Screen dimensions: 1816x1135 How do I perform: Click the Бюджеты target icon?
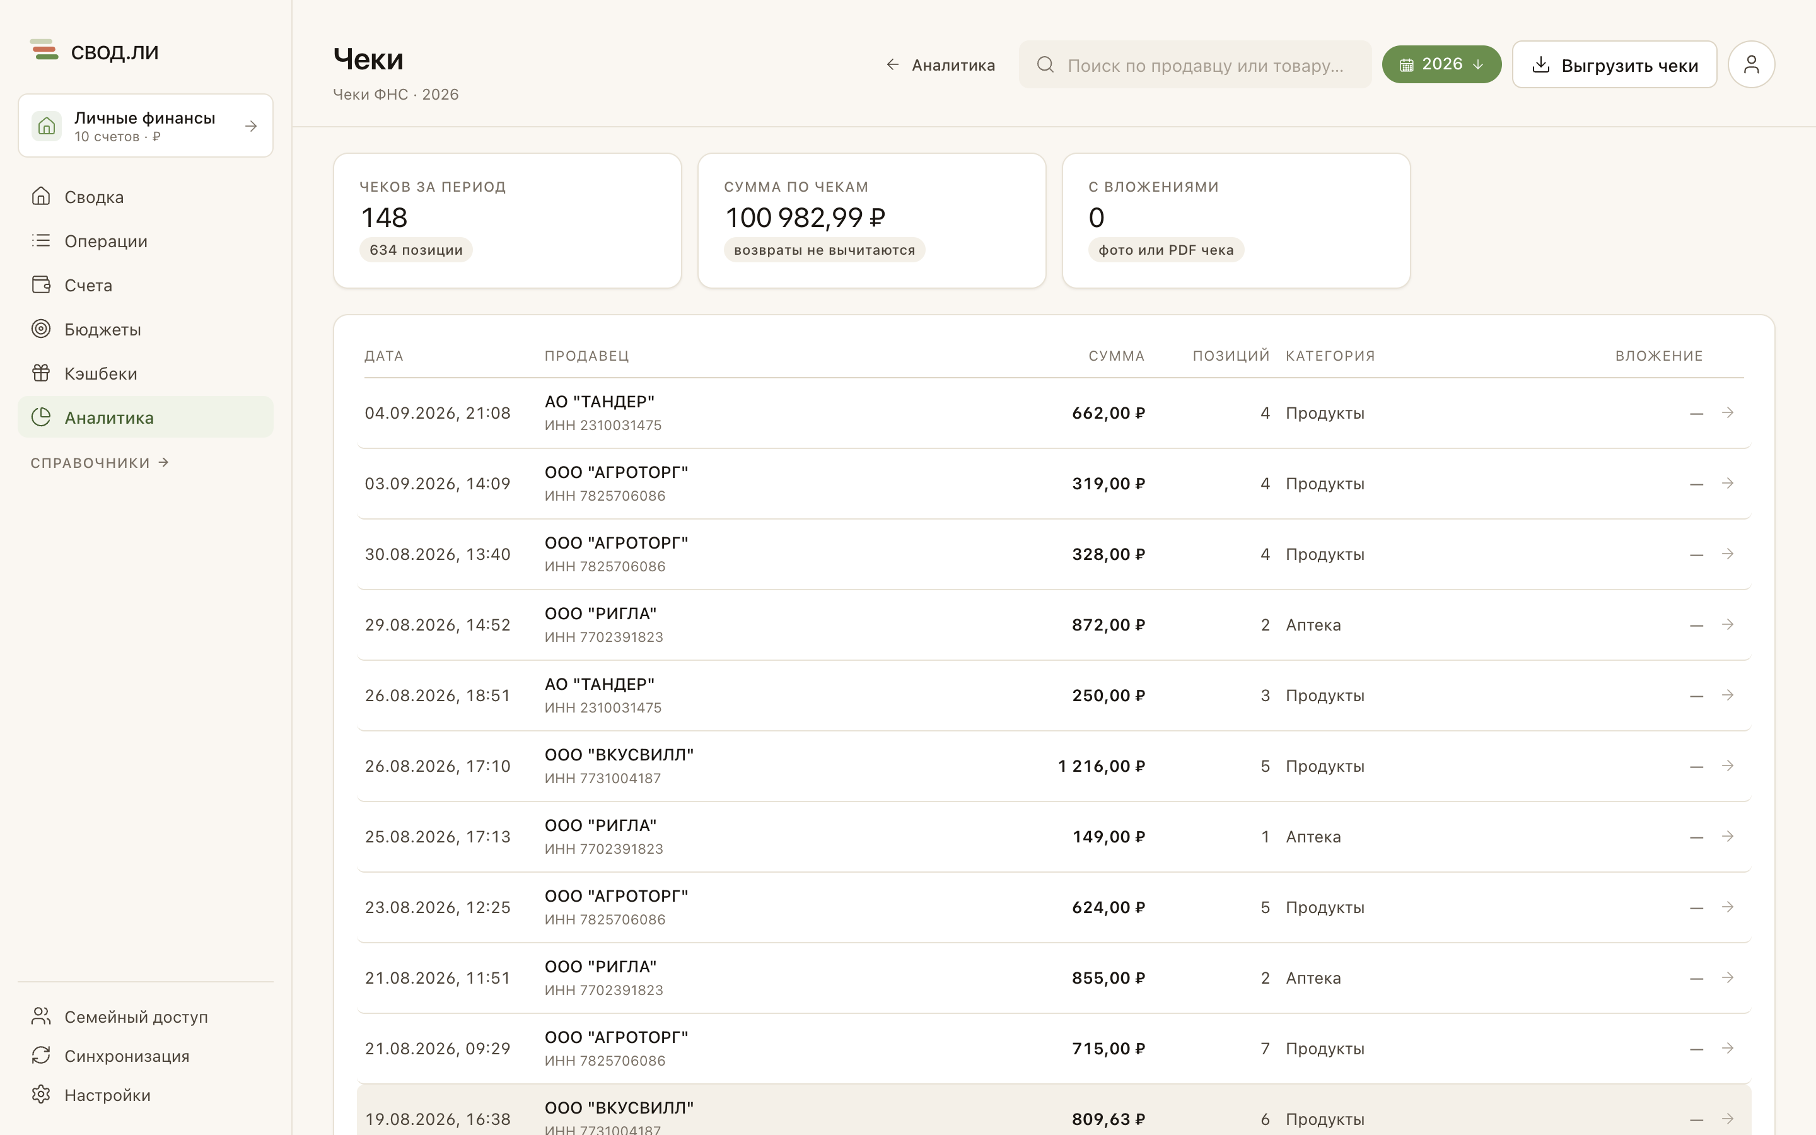click(x=41, y=329)
